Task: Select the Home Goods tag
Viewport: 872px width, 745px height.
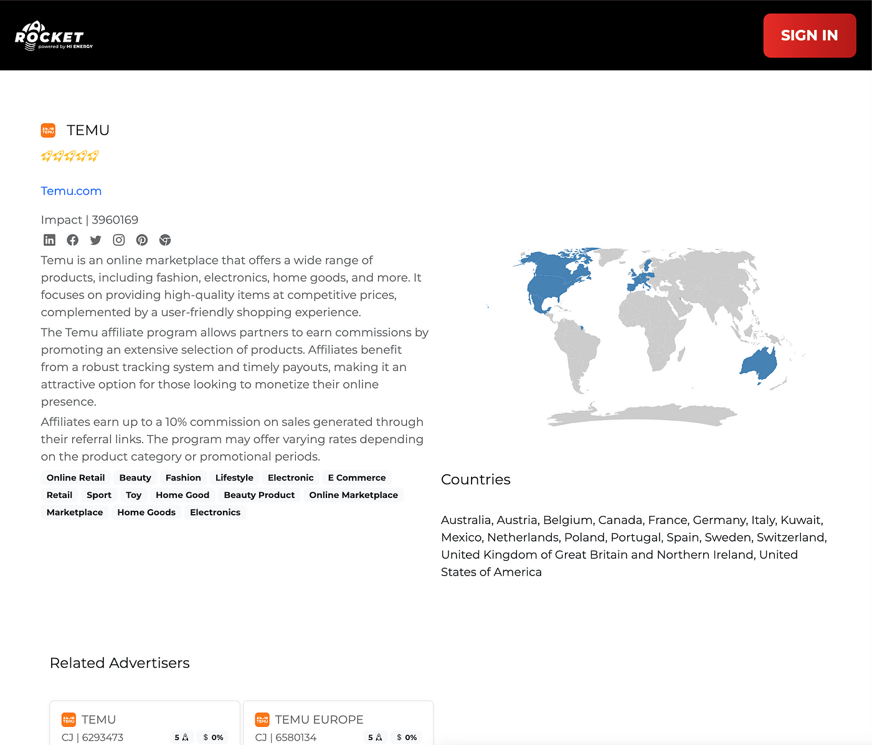Action: pyautogui.click(x=146, y=513)
